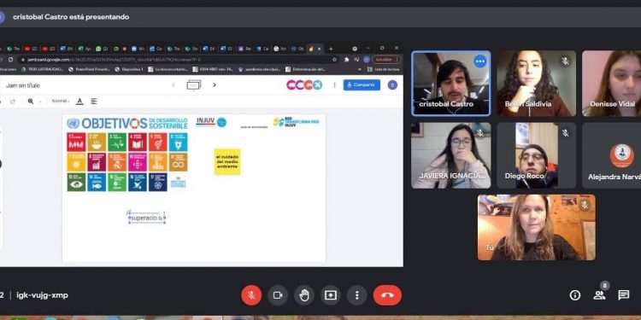Open more options in the call controls bar
This screenshot has width=641, height=320.
357,295
